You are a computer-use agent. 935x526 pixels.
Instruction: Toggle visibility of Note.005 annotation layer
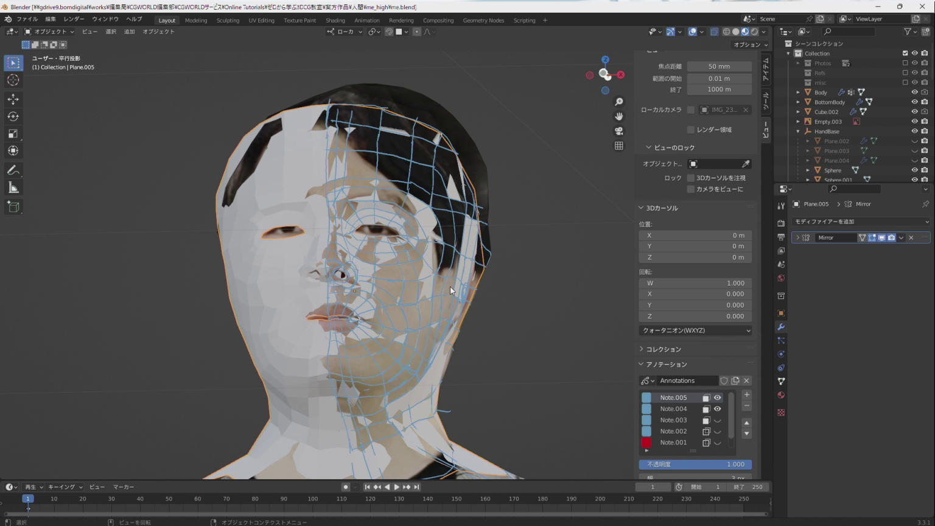(x=717, y=398)
